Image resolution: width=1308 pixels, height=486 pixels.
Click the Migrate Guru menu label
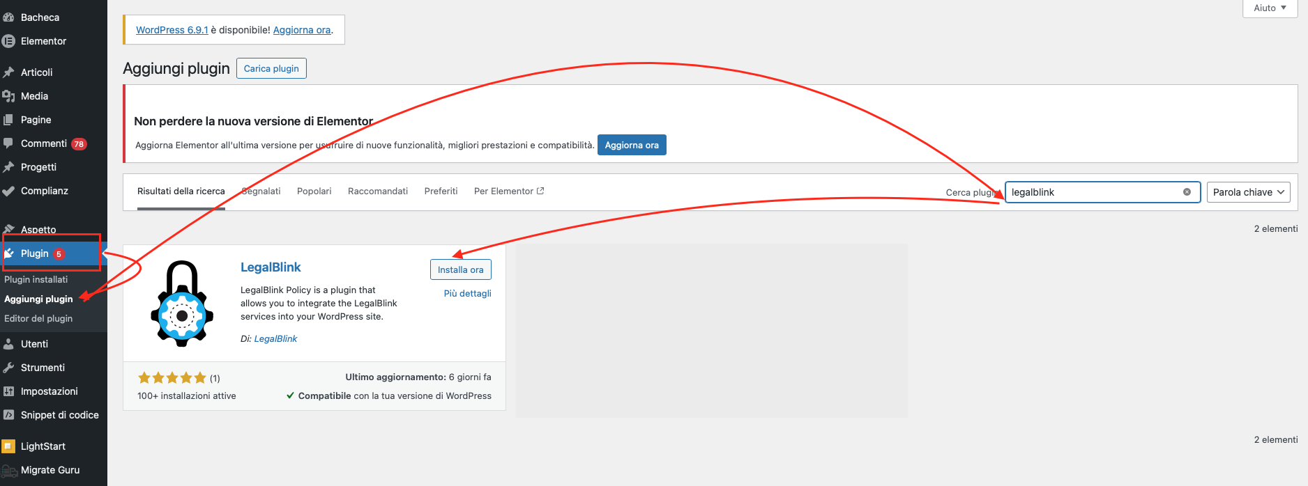pos(50,470)
